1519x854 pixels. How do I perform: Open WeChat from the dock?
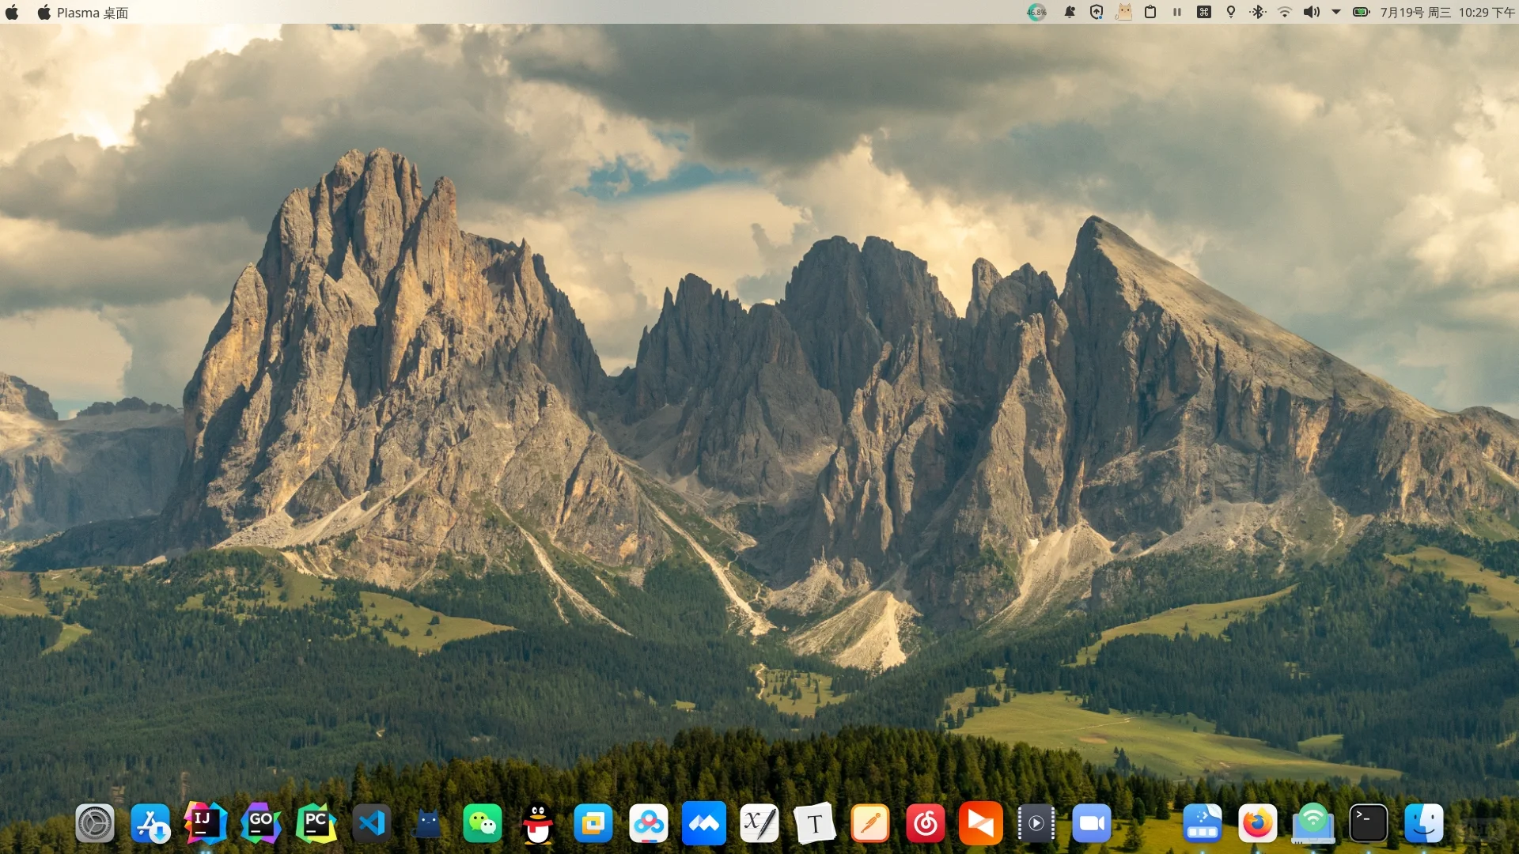pos(482,822)
